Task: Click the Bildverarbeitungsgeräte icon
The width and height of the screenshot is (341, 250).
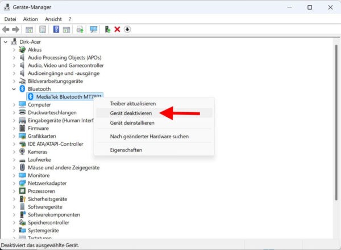Action: point(22,81)
